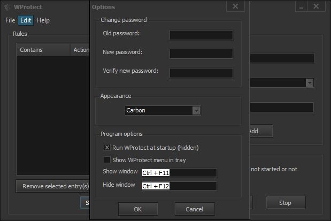Click the WProtect shield icon in title bar
The width and height of the screenshot is (331, 221).
coord(7,7)
